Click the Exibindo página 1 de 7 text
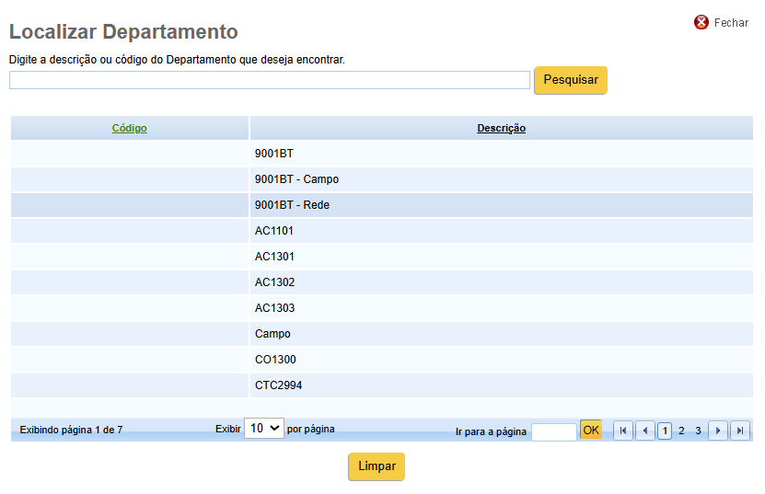The image size is (765, 494). [71, 431]
